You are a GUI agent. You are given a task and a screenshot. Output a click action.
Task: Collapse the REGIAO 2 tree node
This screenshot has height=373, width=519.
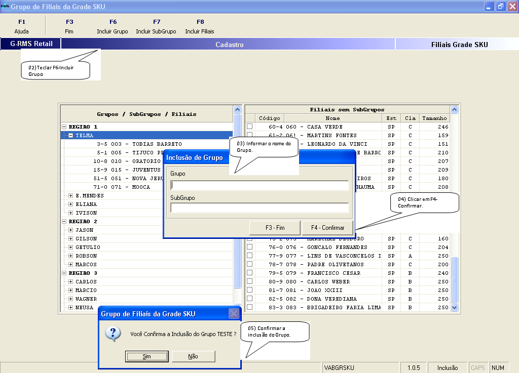[64, 221]
